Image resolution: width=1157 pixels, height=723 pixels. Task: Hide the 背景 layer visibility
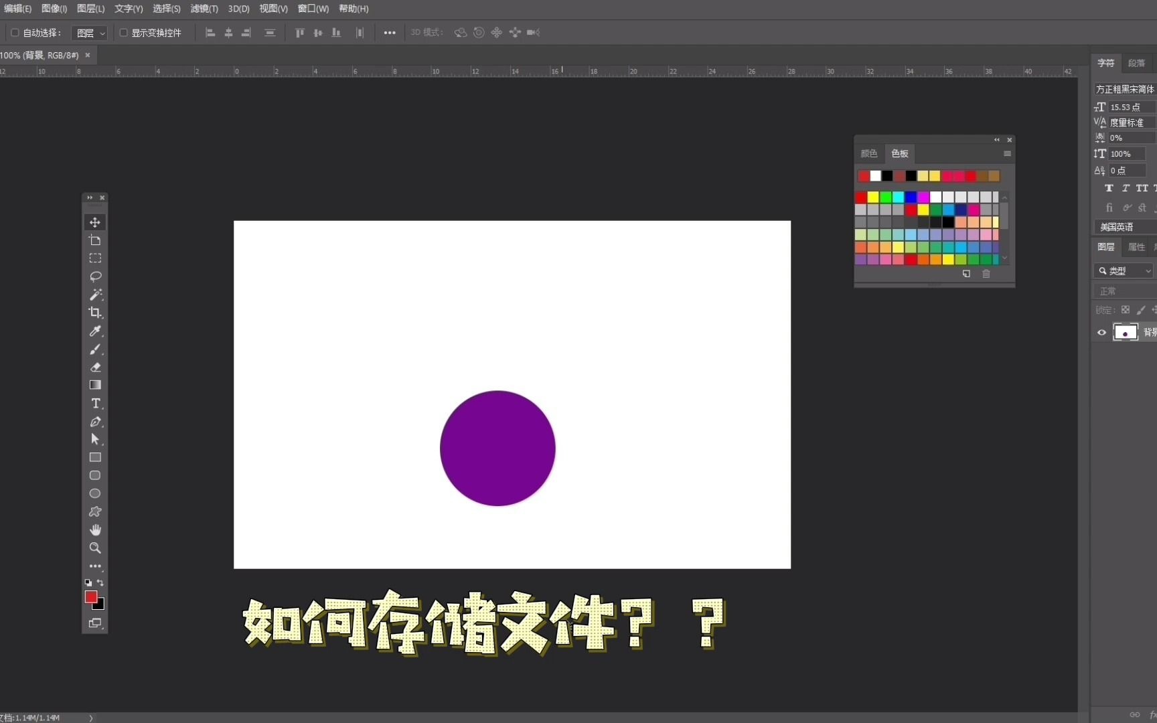tap(1101, 332)
